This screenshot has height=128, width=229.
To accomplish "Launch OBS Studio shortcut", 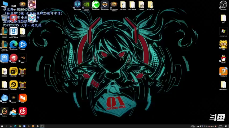I will pyautogui.click(x=223, y=5).
